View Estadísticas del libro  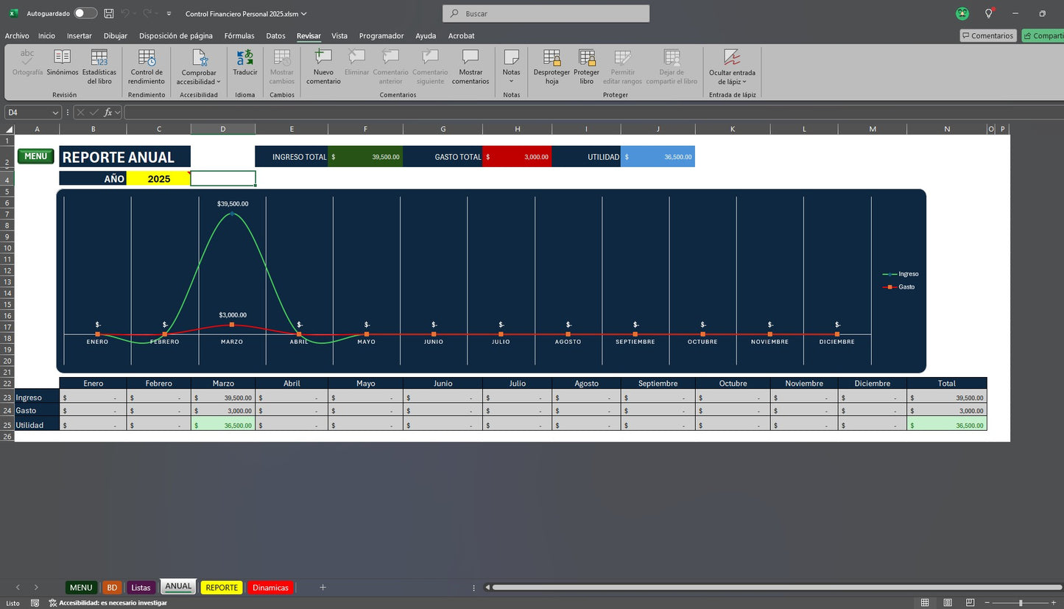[99, 66]
